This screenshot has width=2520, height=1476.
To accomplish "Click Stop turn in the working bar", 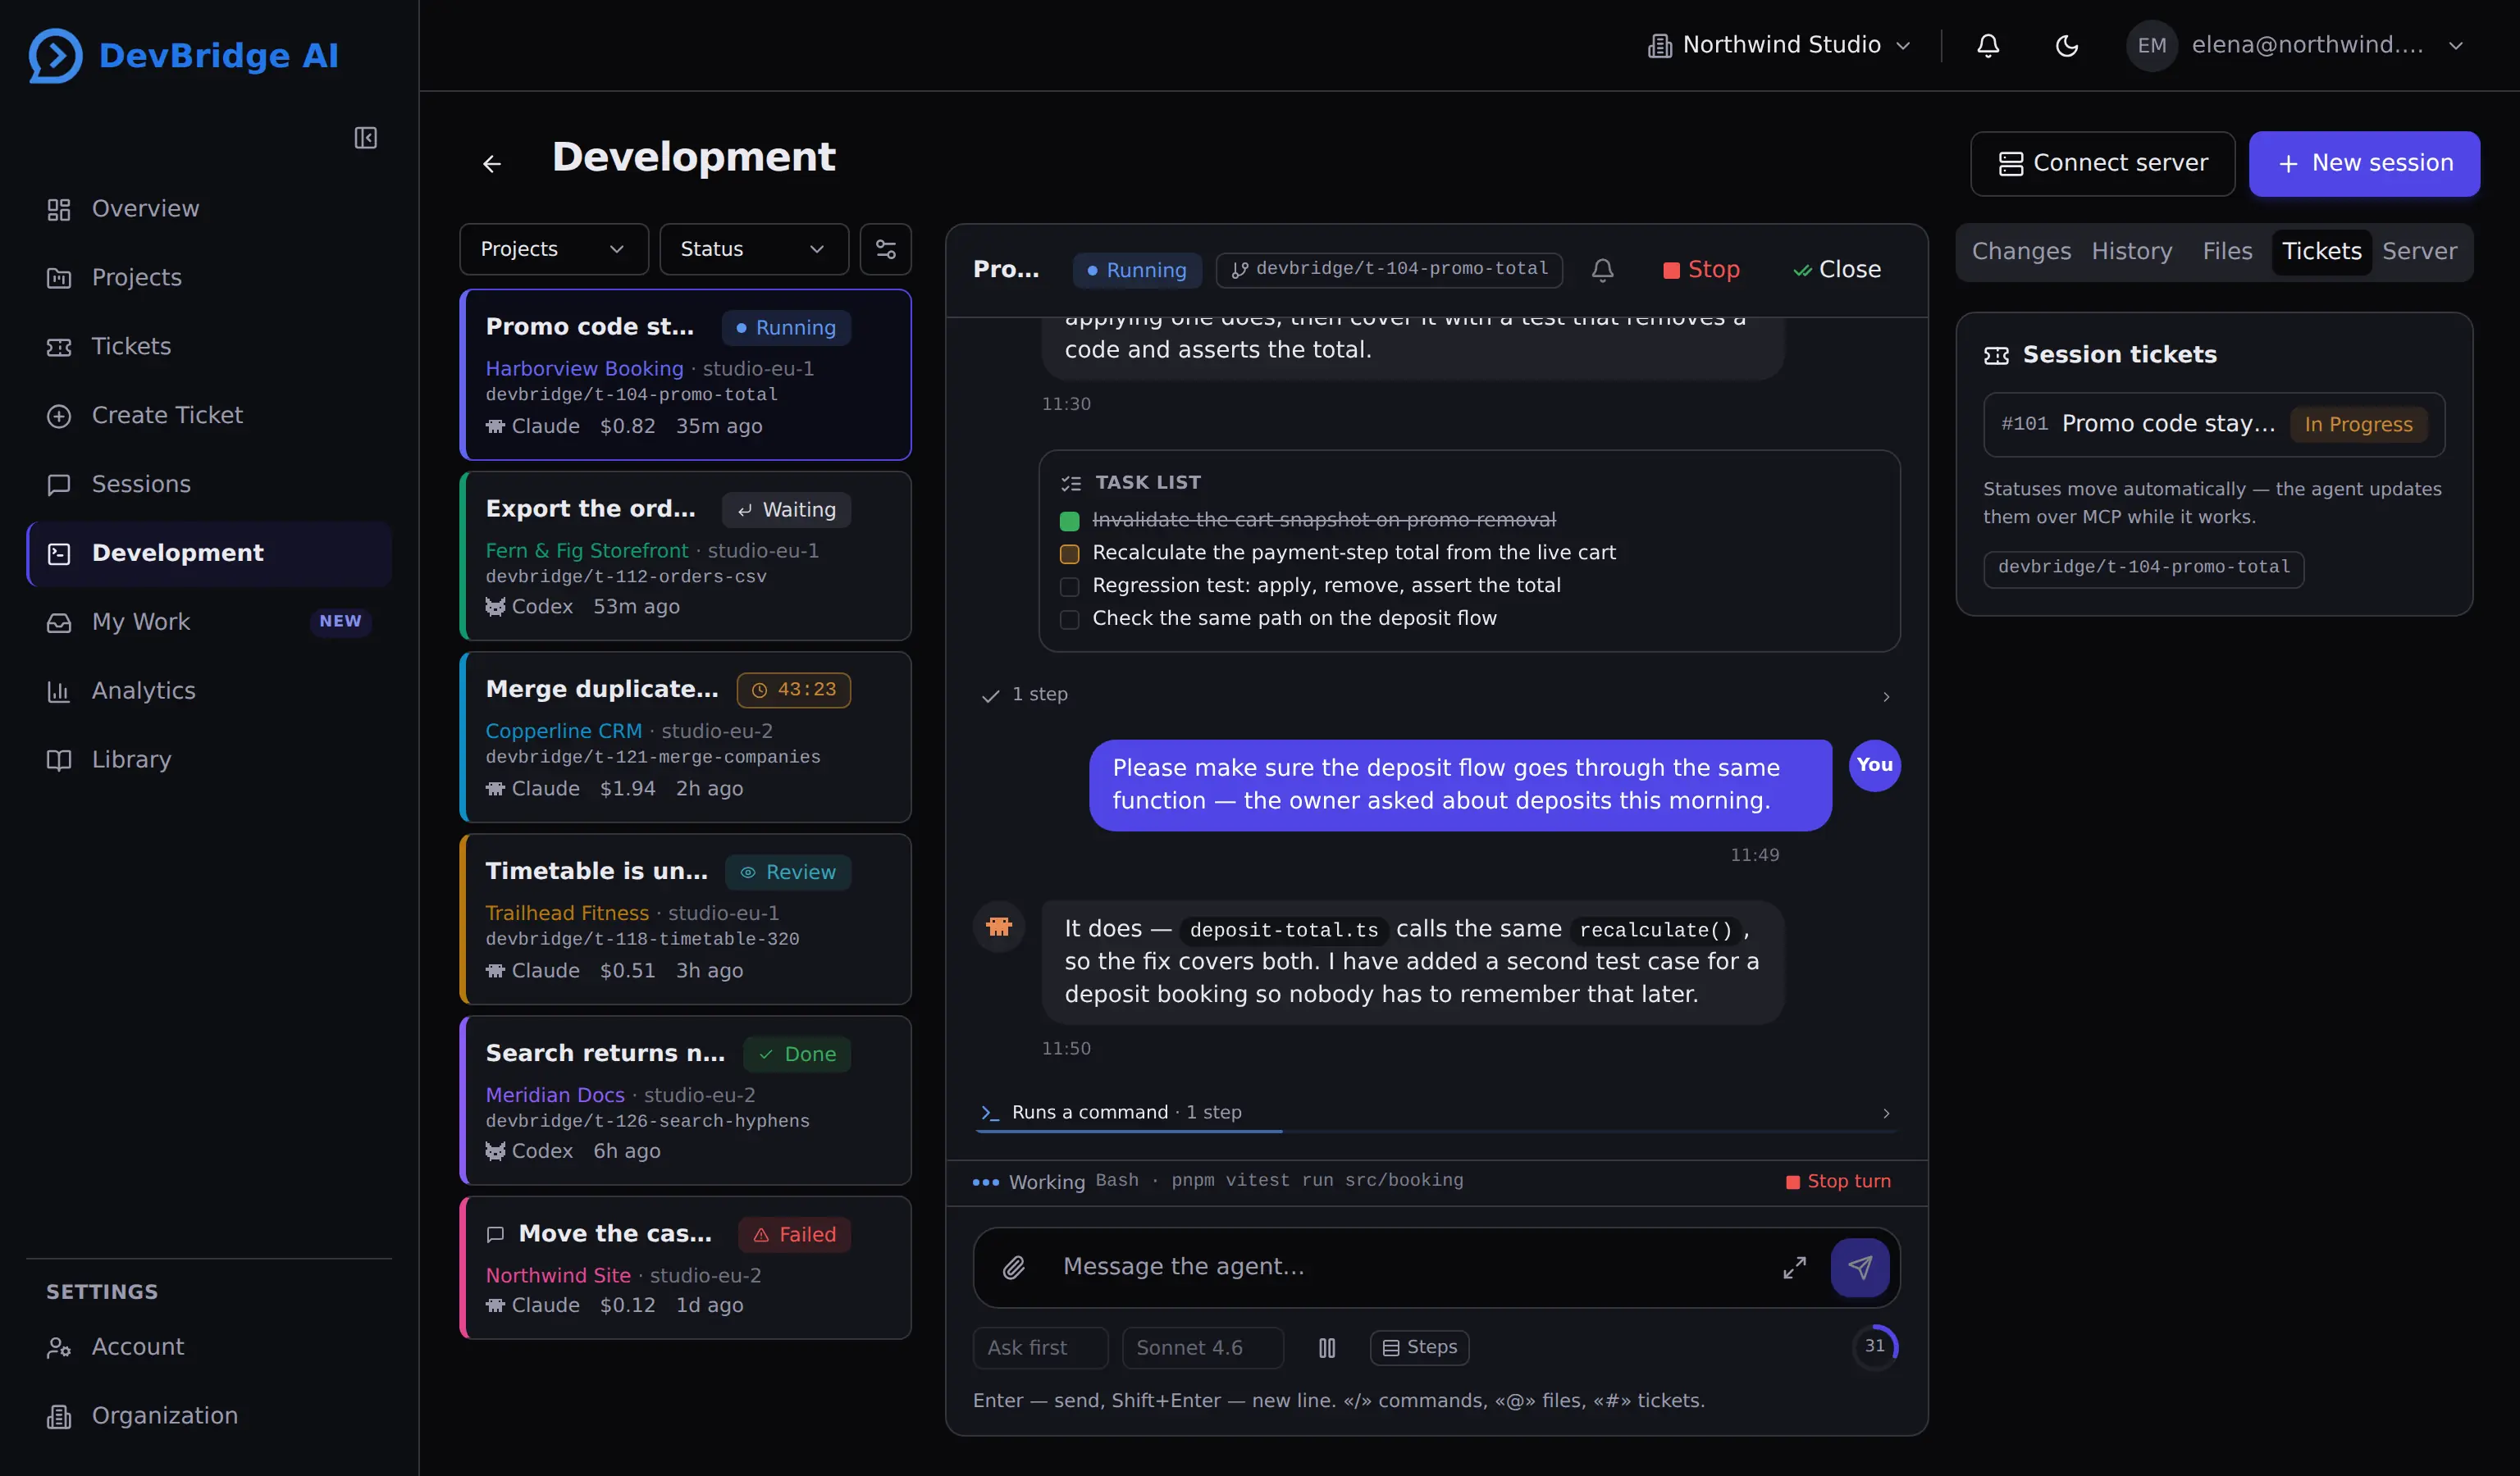I will click(1838, 1181).
